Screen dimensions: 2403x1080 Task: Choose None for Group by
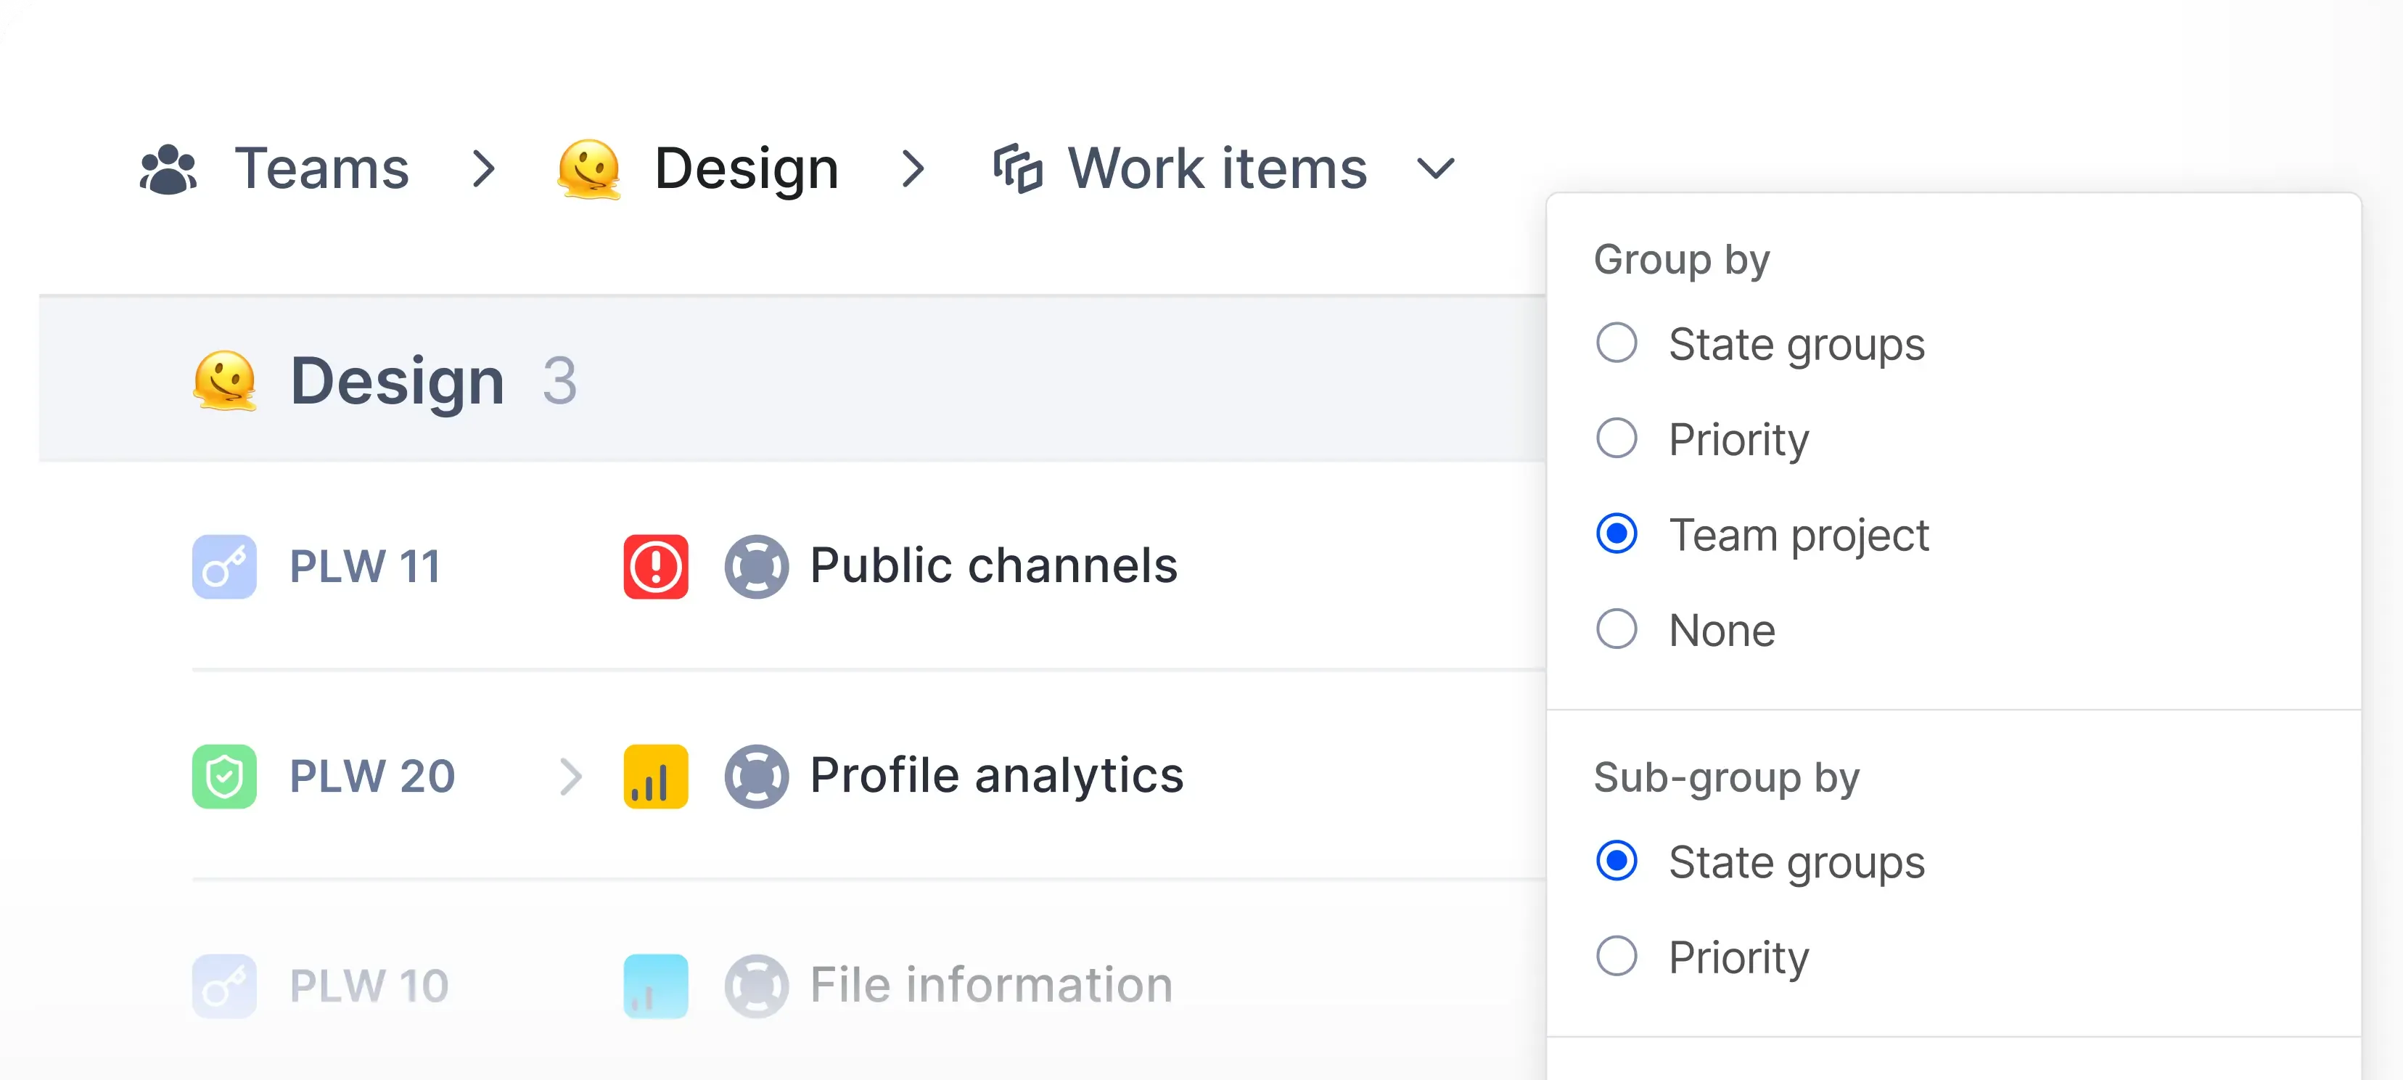coord(1617,629)
